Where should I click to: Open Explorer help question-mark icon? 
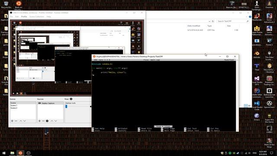coord(250,17)
